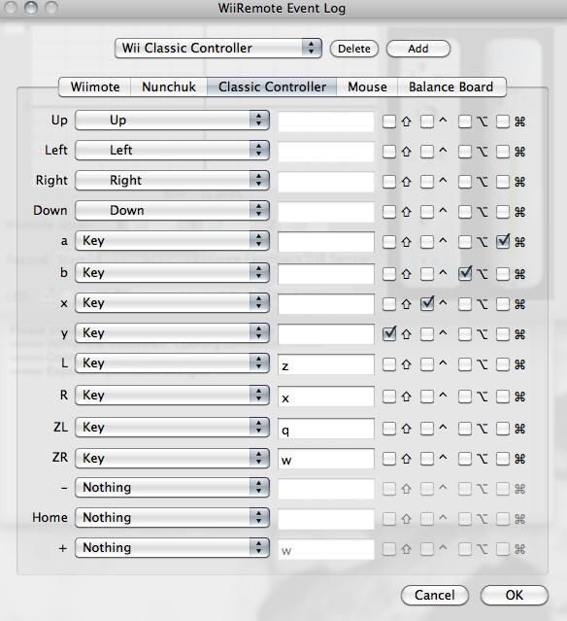This screenshot has height=621, width=567.
Task: Click the empty key field in the y row
Action: click(x=326, y=334)
